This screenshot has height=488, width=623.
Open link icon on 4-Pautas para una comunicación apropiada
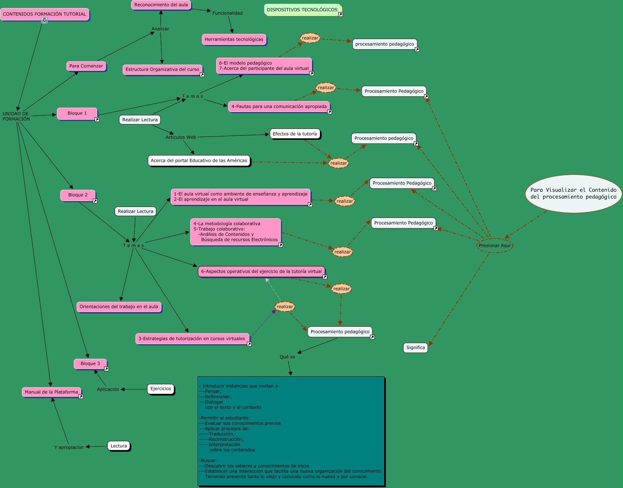329,112
